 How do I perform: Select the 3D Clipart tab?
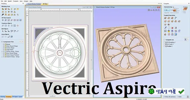tap(15, 97)
